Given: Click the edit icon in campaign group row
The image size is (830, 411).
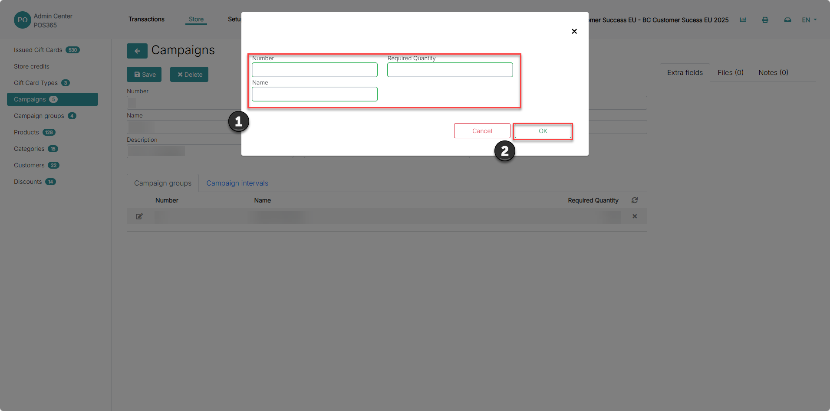Looking at the screenshot, I should [x=139, y=216].
